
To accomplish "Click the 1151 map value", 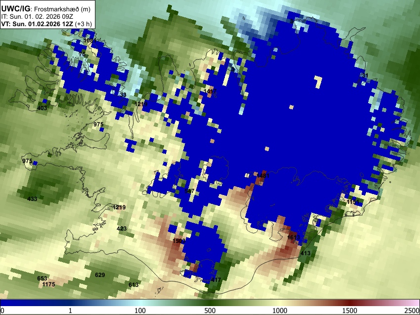I will tap(353, 202).
